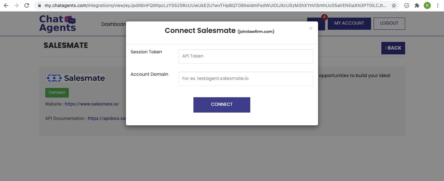Reload the page with the refresh icon
Viewport: 444px width, 181px height.
click(x=27, y=5)
